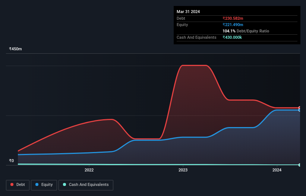
Task: Toggle the Debt series in the legend
Action: (18, 185)
